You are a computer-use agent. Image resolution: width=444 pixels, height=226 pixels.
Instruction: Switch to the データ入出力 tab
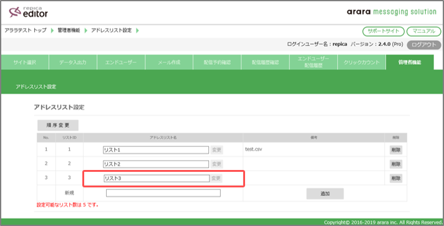point(73,62)
